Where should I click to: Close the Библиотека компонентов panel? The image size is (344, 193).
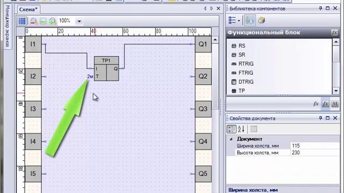pyautogui.click(x=335, y=9)
